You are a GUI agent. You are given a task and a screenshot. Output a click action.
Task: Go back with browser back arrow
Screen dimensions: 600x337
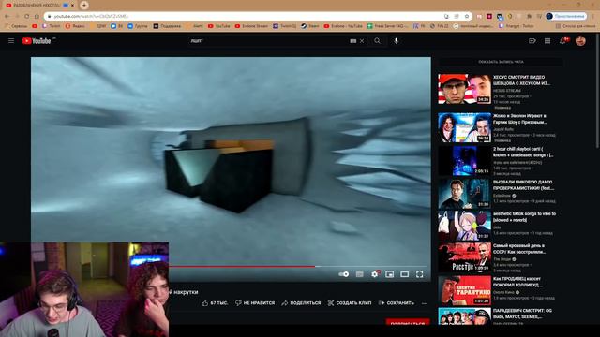point(7,16)
